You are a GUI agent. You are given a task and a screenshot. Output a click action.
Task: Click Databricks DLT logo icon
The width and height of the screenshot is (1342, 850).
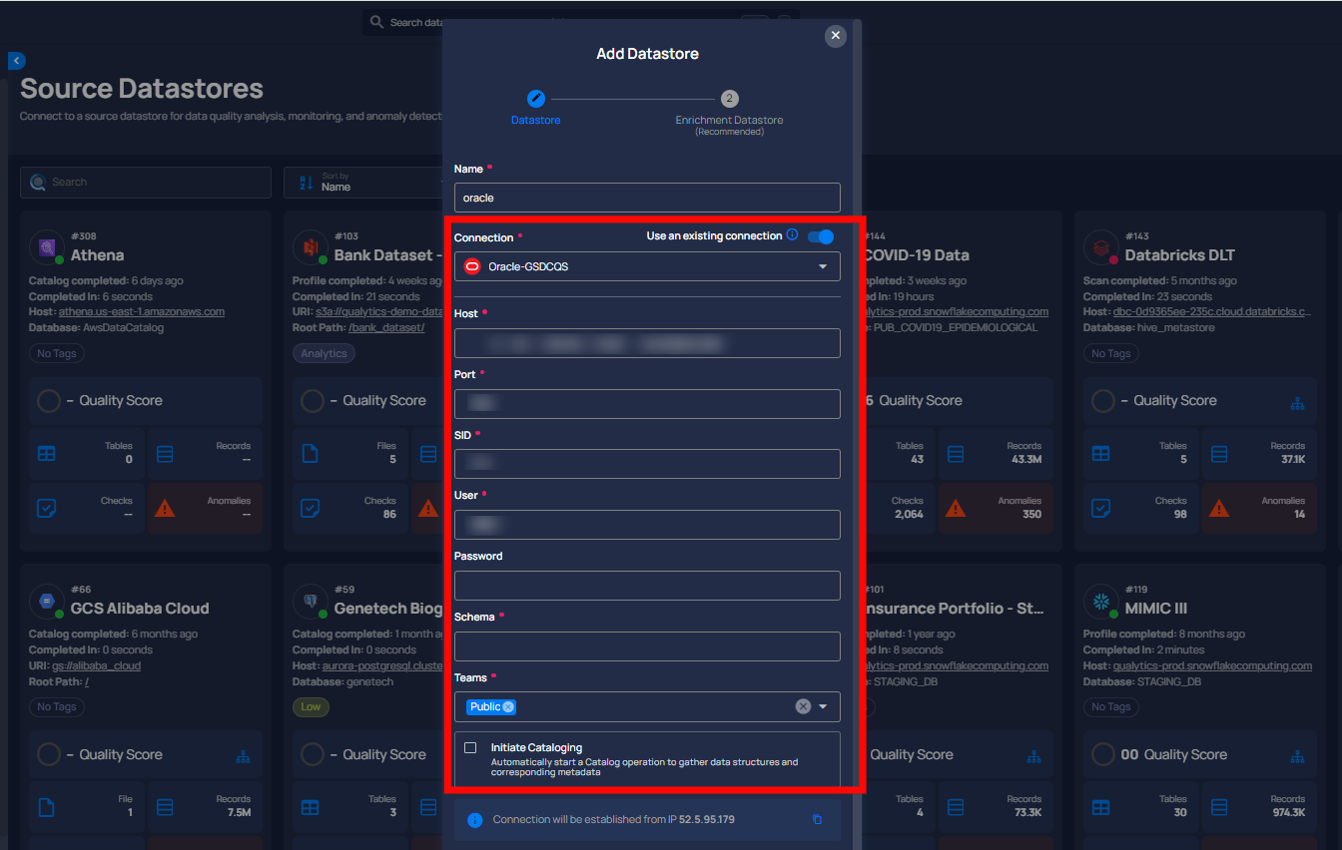1101,247
